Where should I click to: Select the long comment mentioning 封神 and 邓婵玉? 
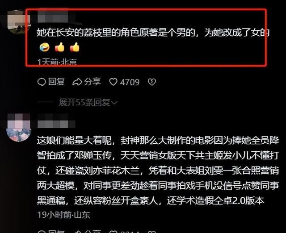pos(158,171)
